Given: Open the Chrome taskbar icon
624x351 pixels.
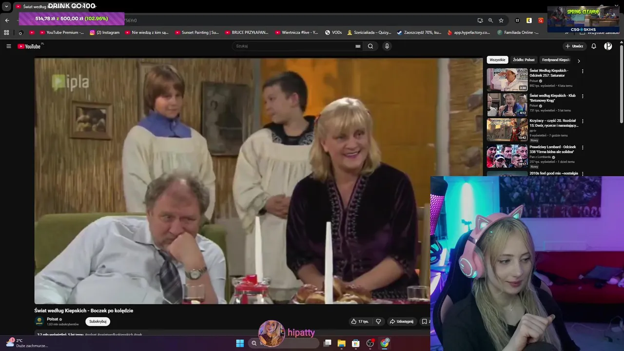Looking at the screenshot, I should (x=385, y=343).
